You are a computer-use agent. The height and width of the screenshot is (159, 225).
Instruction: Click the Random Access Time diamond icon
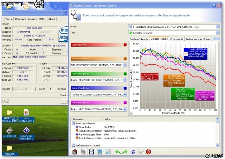point(77,134)
